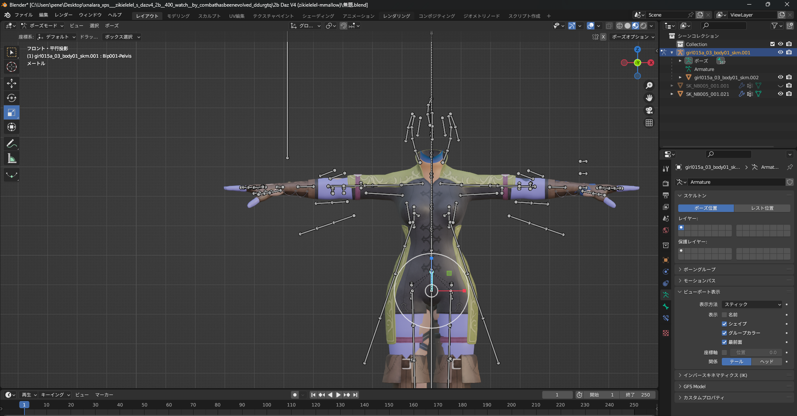Viewport: 797px width, 416px height.
Task: Select the Scale tool
Action: (x=12, y=112)
